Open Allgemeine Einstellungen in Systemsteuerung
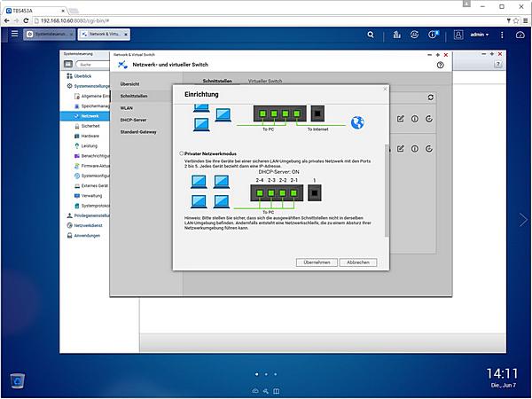This screenshot has width=532, height=399. pos(91,96)
